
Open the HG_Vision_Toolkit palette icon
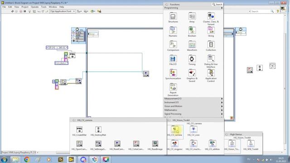(232, 144)
